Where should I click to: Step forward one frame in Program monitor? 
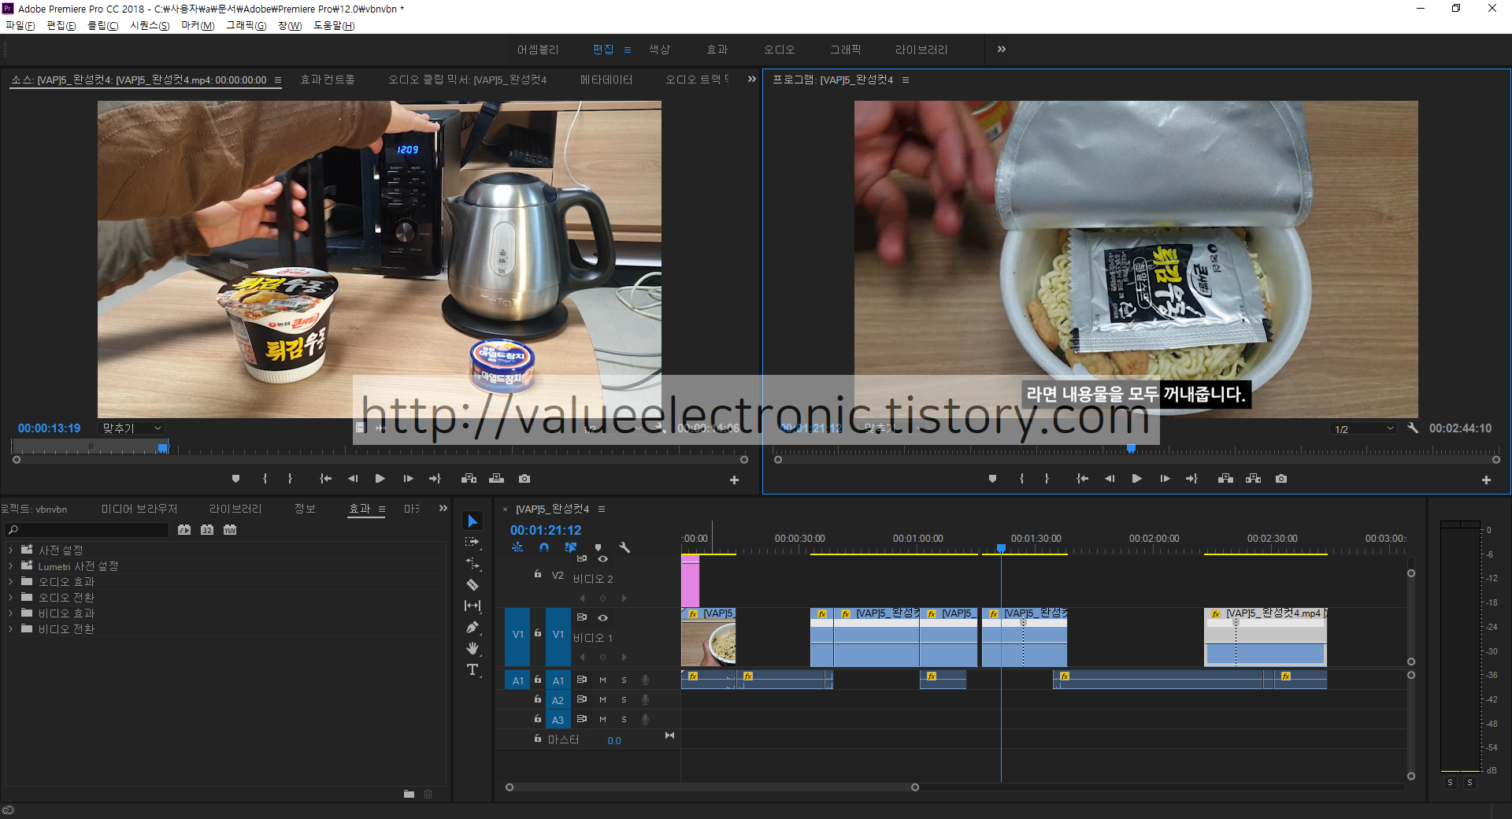pyautogui.click(x=1165, y=479)
